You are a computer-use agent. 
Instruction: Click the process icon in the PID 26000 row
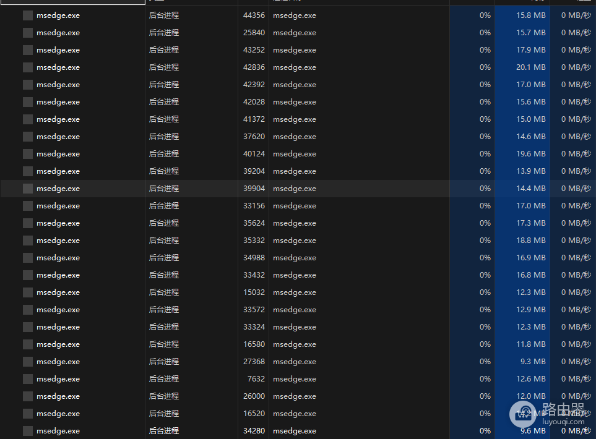pyautogui.click(x=28, y=396)
